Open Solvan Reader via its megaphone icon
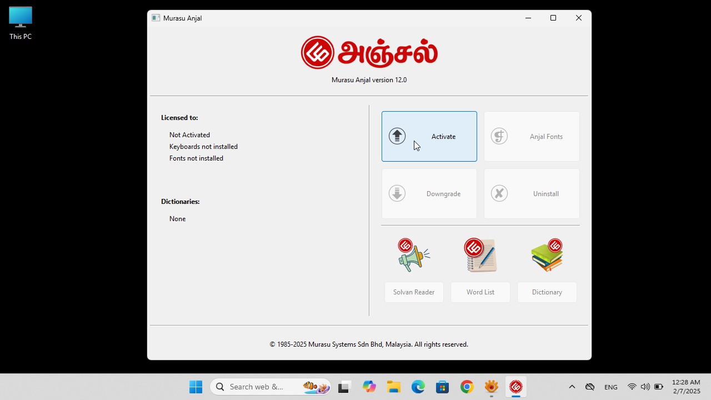 [413, 254]
